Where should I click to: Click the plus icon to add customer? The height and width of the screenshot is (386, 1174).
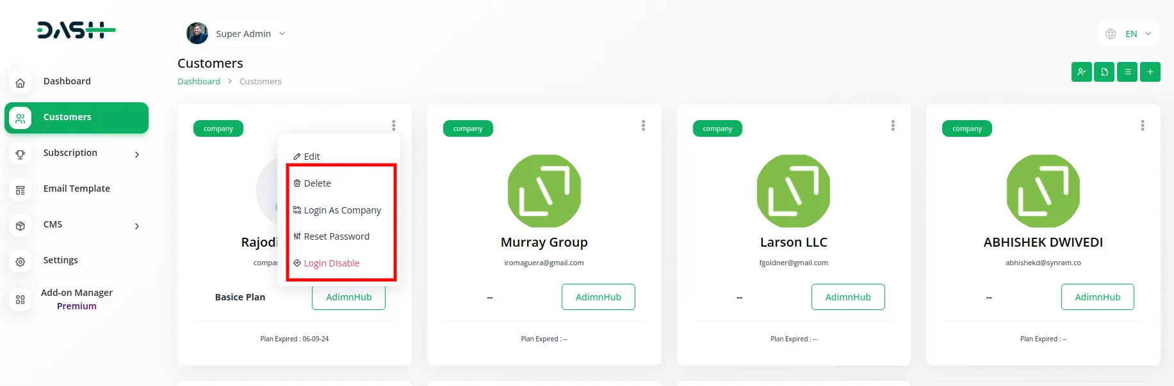1150,72
